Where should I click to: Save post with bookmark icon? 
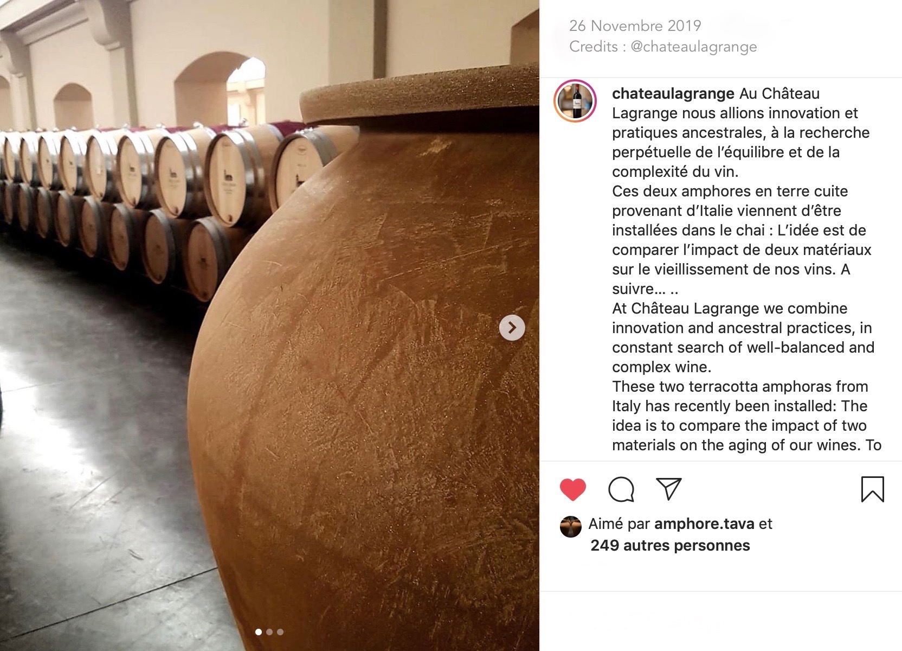872,489
